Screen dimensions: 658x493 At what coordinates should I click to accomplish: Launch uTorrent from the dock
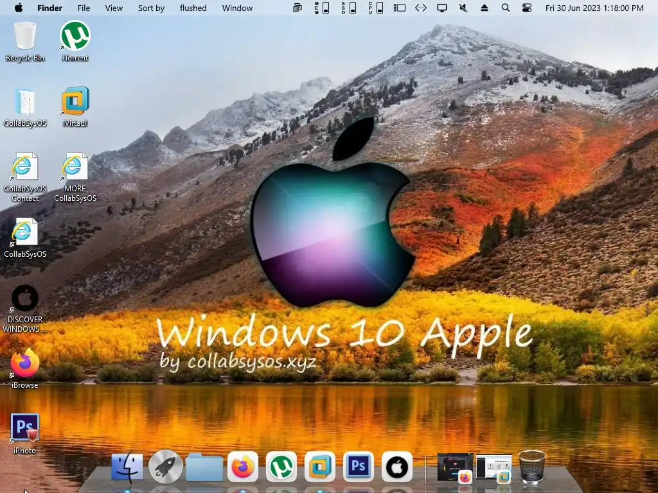(281, 467)
